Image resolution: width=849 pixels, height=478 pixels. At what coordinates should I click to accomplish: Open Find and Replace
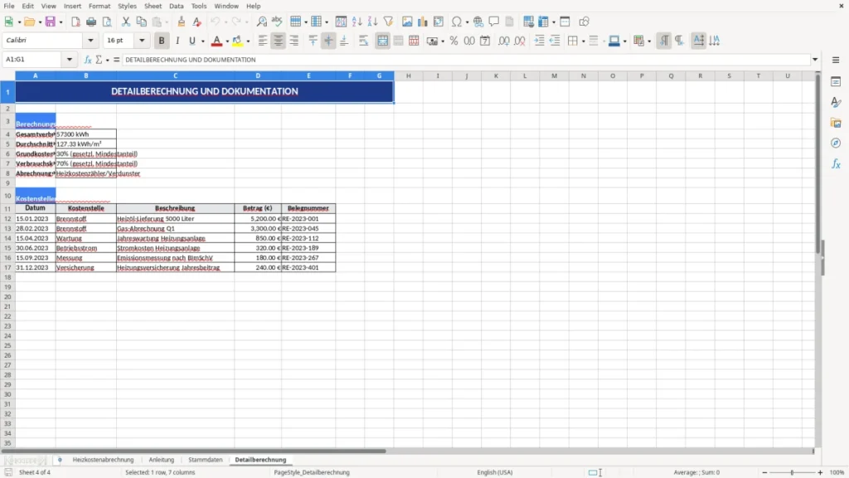[261, 22]
